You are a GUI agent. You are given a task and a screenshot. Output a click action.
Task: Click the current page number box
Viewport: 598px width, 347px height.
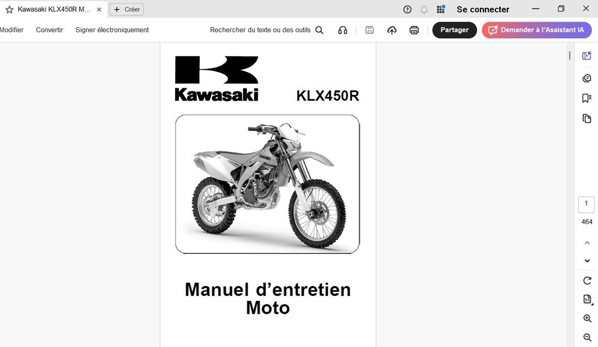(586, 204)
